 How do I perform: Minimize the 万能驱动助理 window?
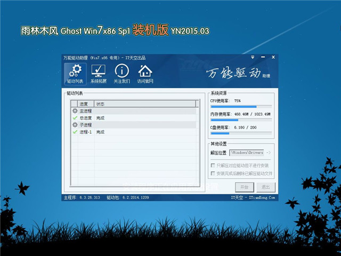263,57
